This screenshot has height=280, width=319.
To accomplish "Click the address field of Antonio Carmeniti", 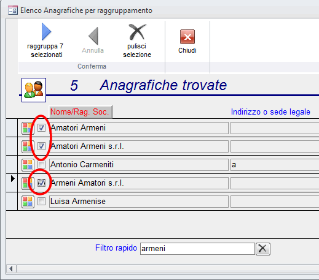I will (275, 165).
